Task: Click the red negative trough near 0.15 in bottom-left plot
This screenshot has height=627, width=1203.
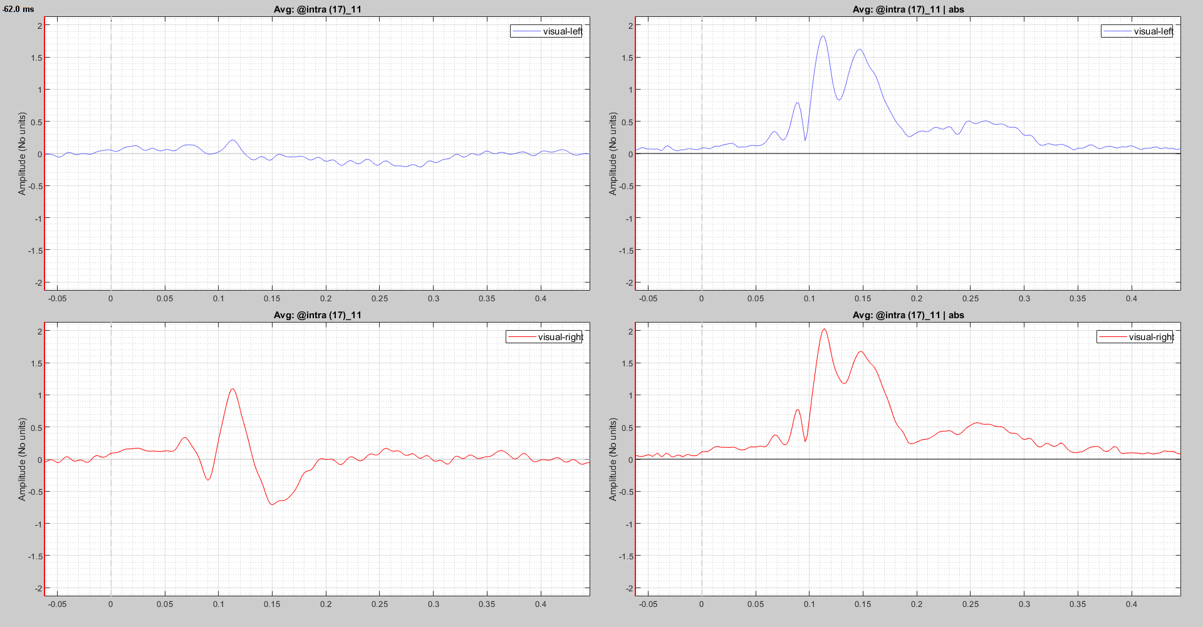Action: (271, 504)
